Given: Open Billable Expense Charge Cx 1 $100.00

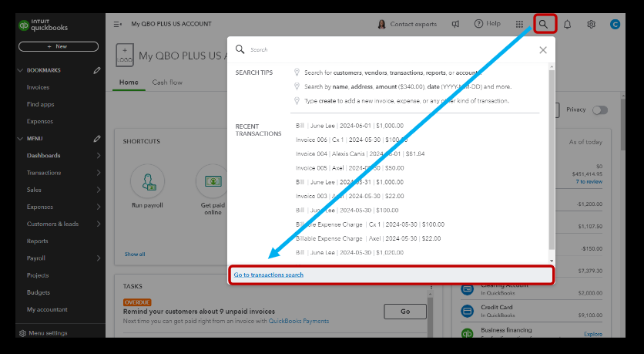Looking at the screenshot, I should pos(370,224).
